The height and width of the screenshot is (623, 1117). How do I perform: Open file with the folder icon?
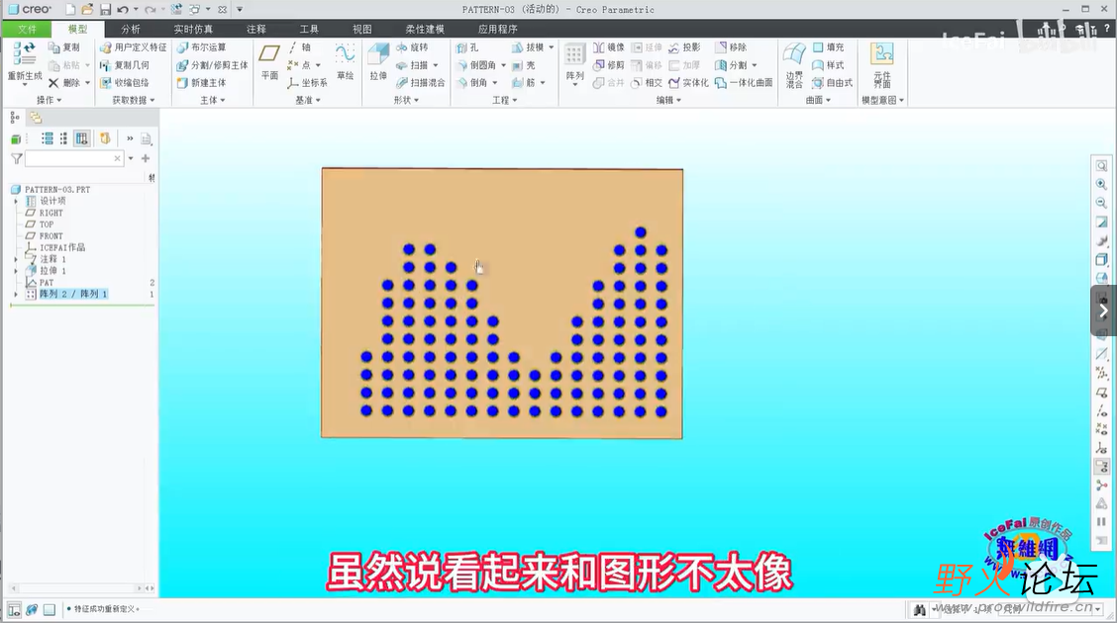[87, 9]
